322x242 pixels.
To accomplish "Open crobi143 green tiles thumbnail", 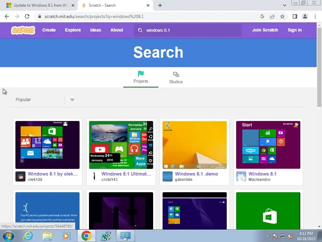I will click(x=121, y=145).
